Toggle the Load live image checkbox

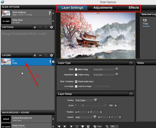click(x=76, y=86)
